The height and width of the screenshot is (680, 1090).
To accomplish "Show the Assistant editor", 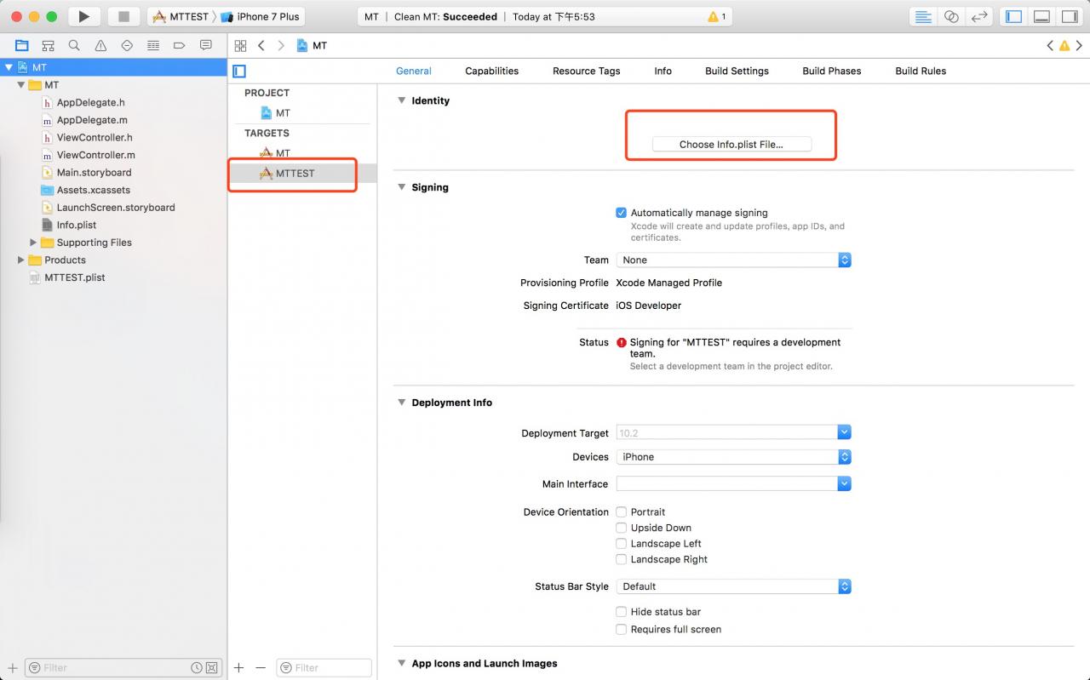I will [951, 16].
